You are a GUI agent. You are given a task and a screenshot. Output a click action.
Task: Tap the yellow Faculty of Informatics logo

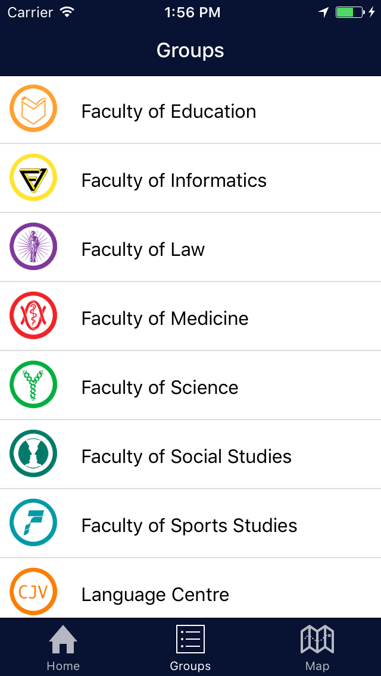coord(33,177)
